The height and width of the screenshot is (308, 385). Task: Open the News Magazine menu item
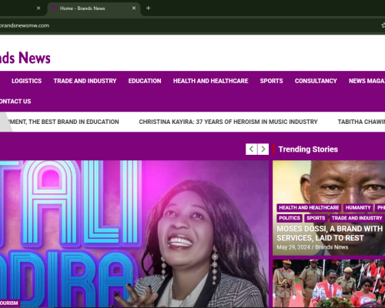367,81
